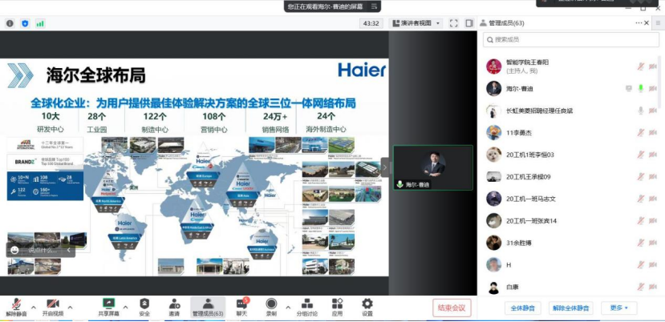The width and height of the screenshot is (665, 322).
Task: Select member 20工机王承橙09
Action: [571, 177]
